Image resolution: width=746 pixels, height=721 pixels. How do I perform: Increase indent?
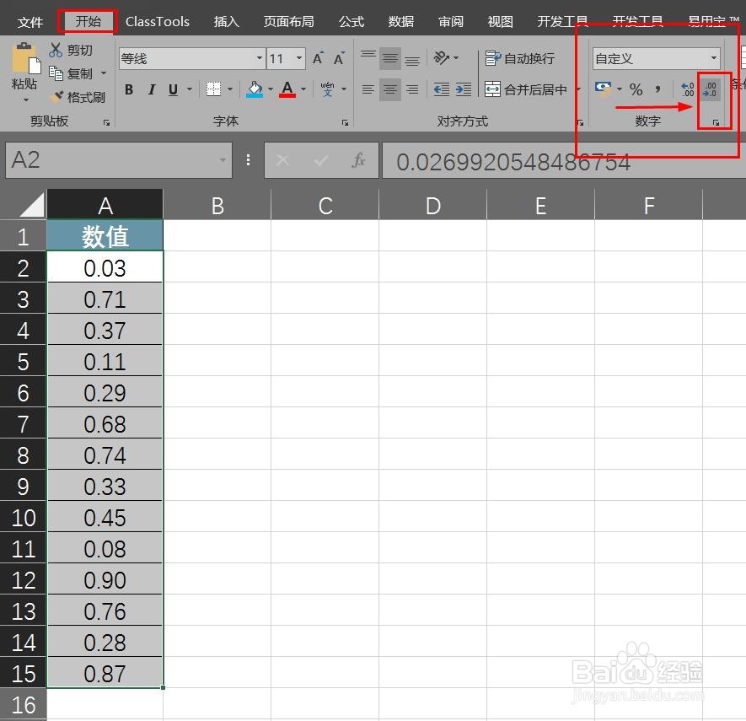[x=464, y=89]
